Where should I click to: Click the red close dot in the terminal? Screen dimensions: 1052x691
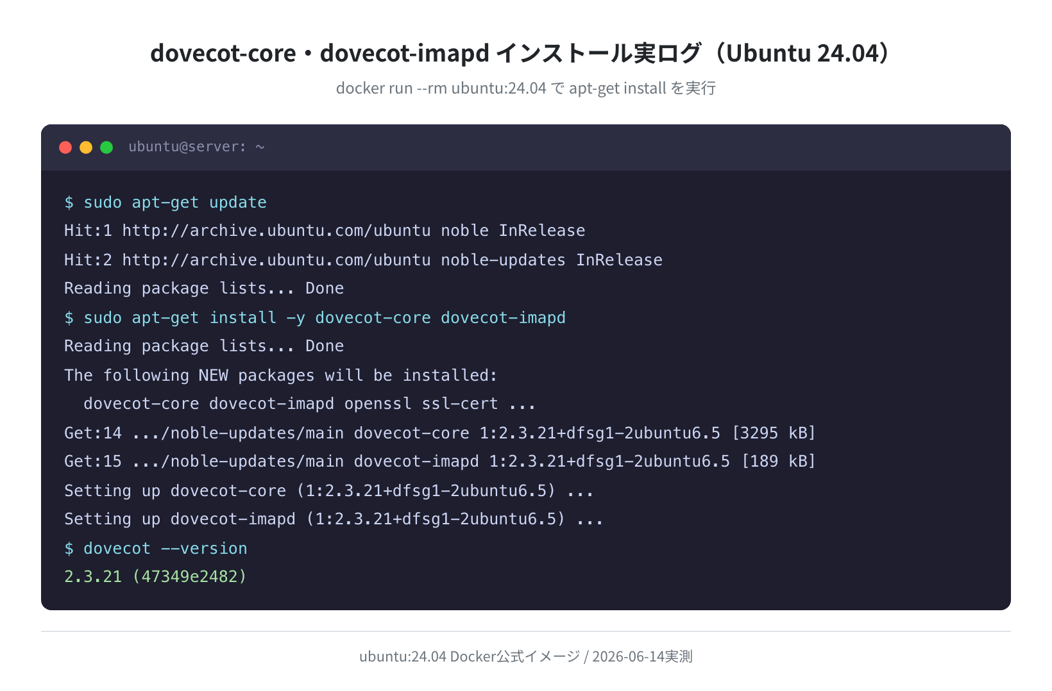65,147
